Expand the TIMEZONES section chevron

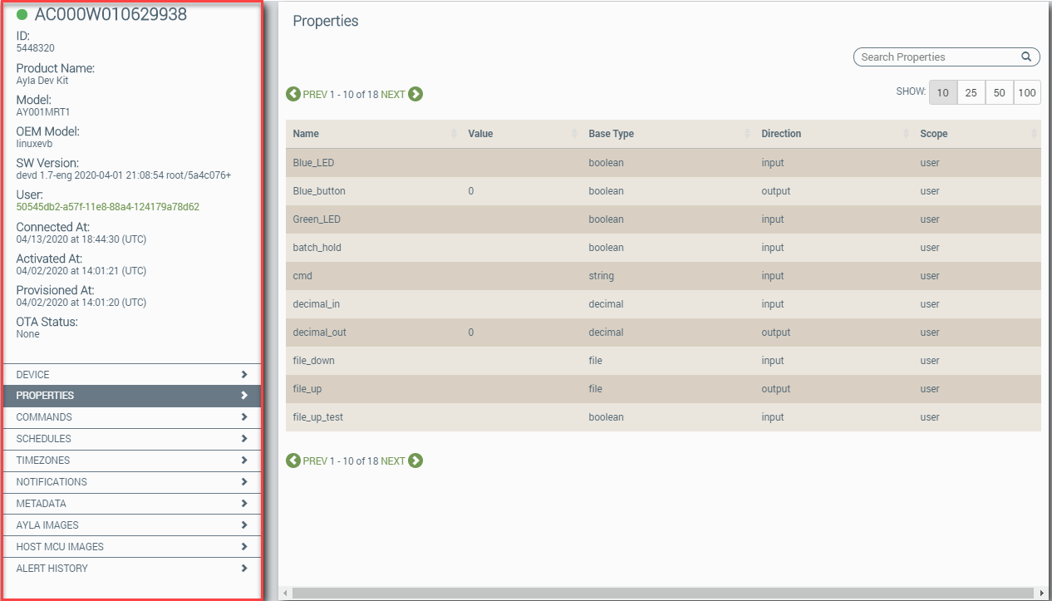coord(244,460)
